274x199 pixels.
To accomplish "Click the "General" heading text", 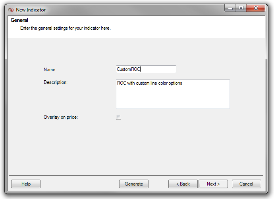I will pos(19,20).
